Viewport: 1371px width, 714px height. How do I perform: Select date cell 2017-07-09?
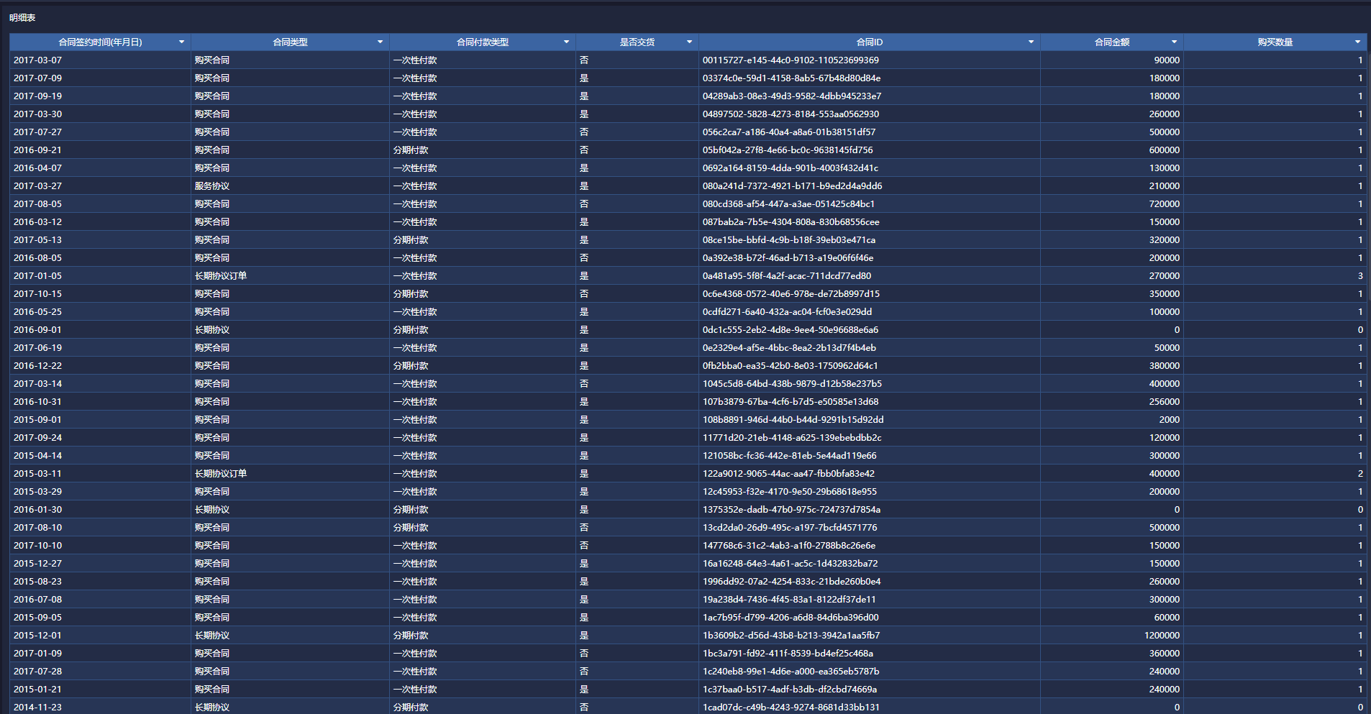tap(100, 78)
